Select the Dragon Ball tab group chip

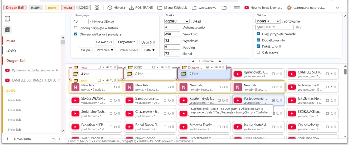click(14, 7)
